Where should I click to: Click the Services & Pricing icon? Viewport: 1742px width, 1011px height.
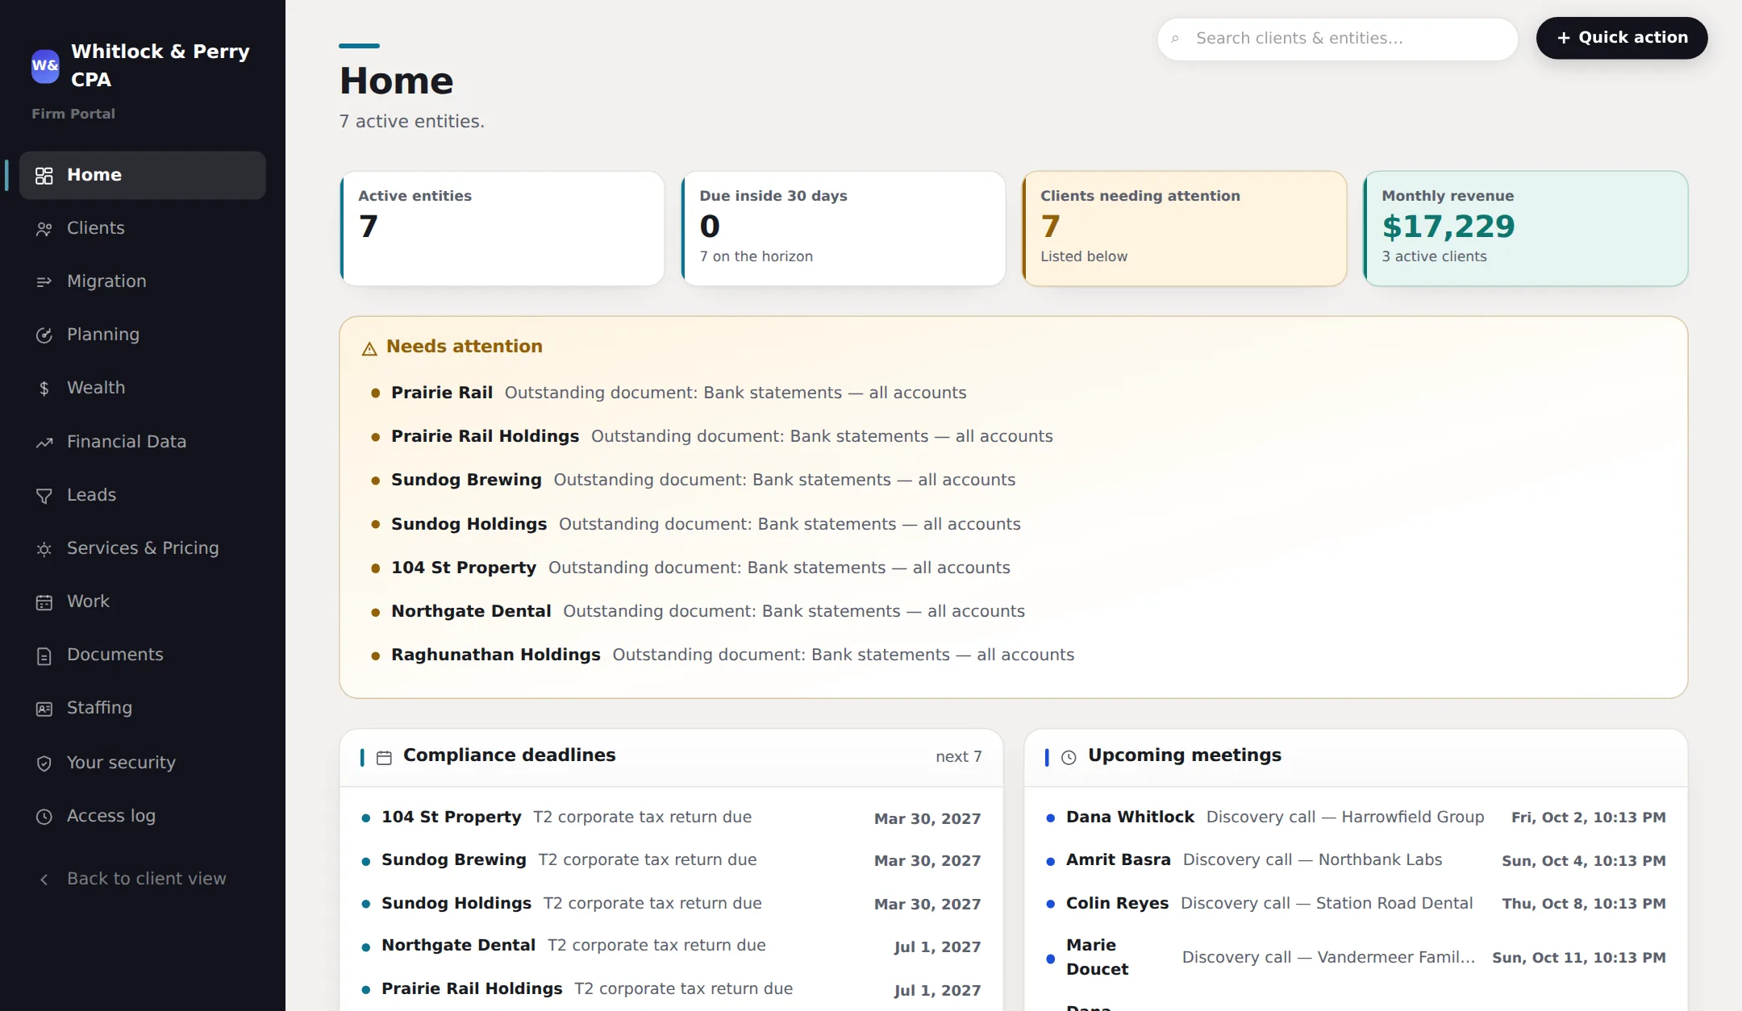[44, 549]
